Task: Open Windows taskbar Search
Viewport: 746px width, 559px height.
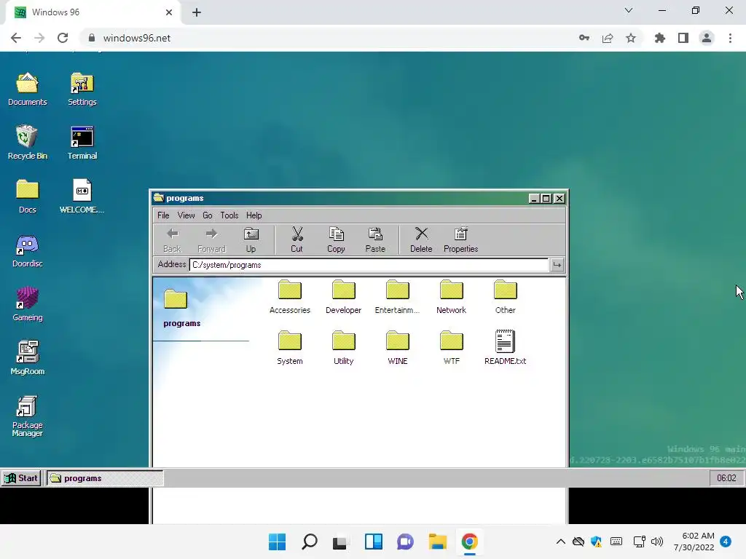Action: tap(309, 542)
